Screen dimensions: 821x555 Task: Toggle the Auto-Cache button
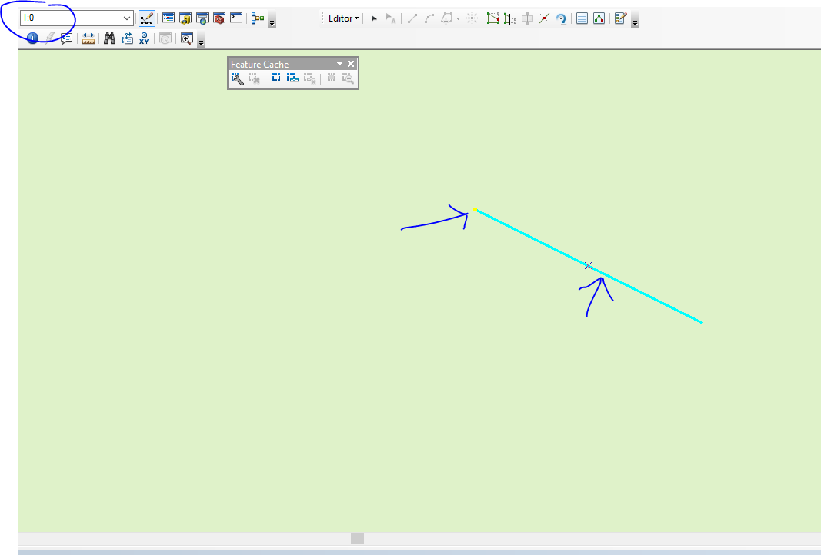tap(276, 78)
